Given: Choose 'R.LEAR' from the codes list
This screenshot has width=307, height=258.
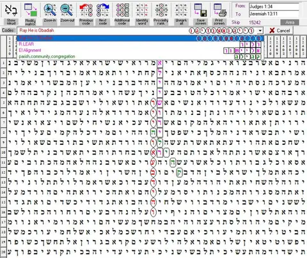Looking at the screenshot, I should [140, 44].
